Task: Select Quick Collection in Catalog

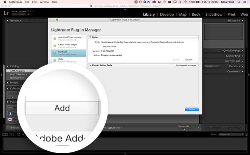Action: (19, 74)
